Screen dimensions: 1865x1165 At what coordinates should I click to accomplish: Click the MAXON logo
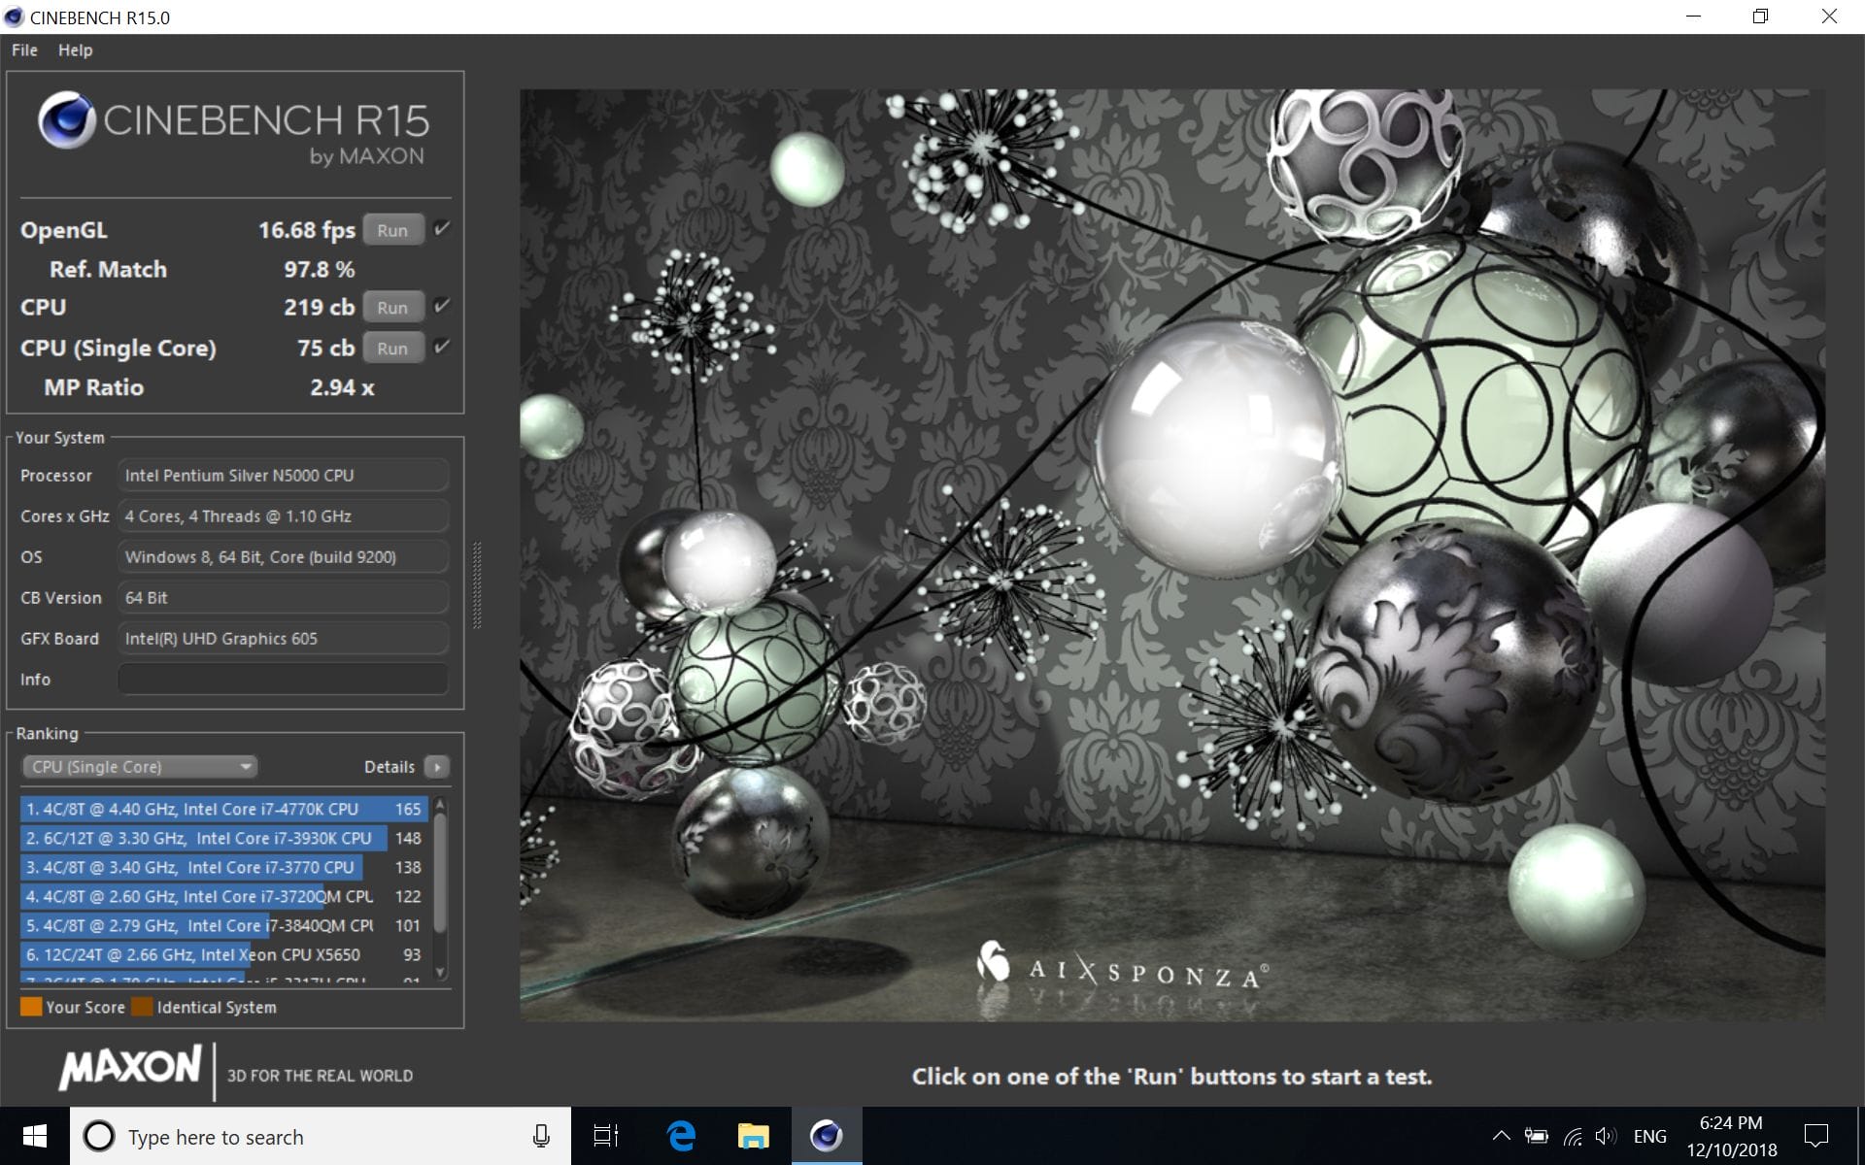[130, 1068]
